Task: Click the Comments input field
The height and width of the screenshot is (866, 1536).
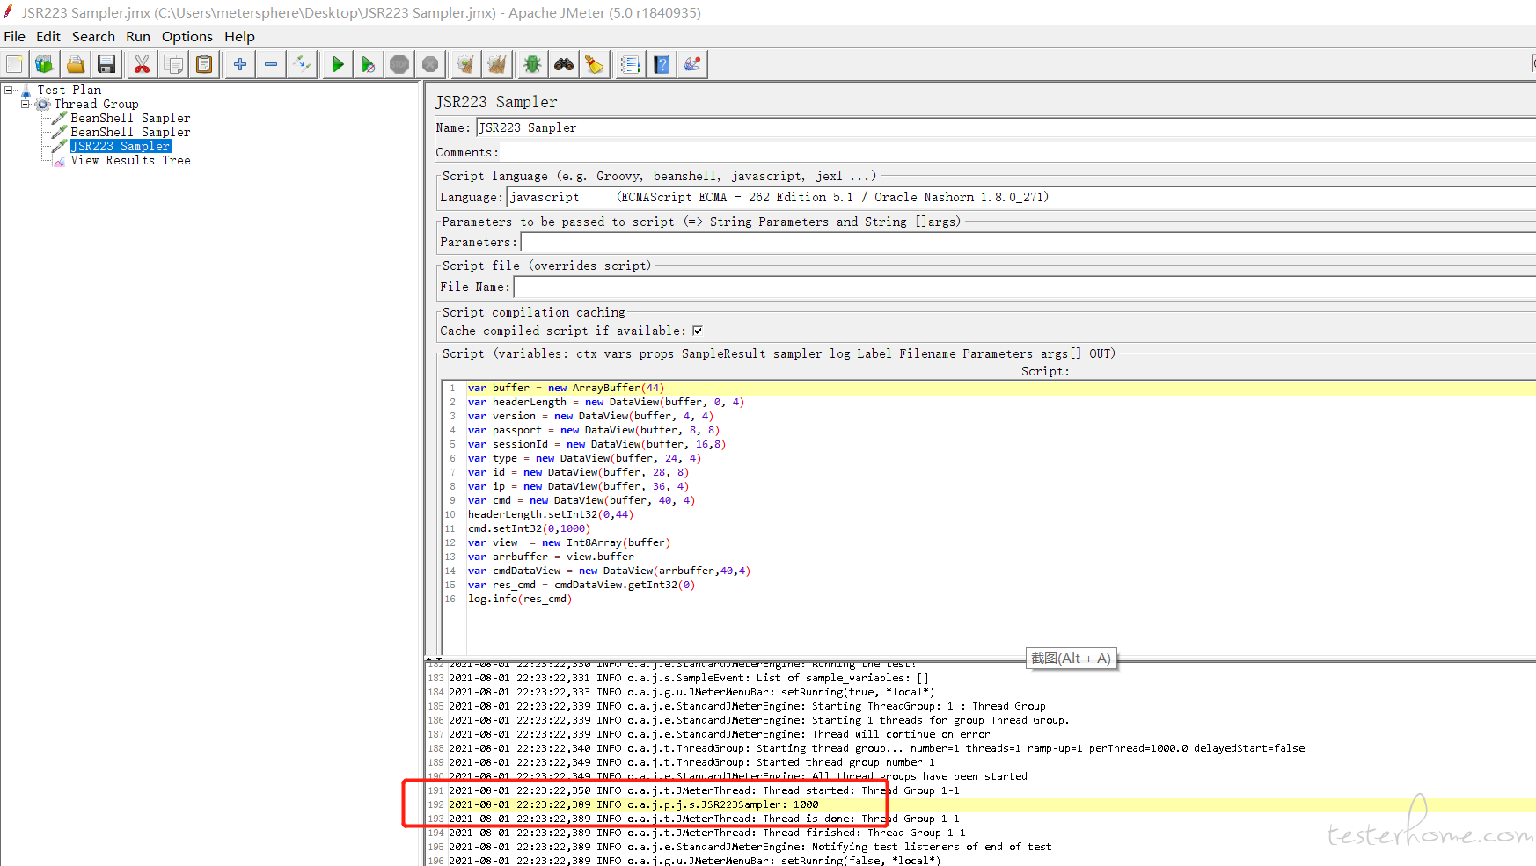Action: [1018, 152]
